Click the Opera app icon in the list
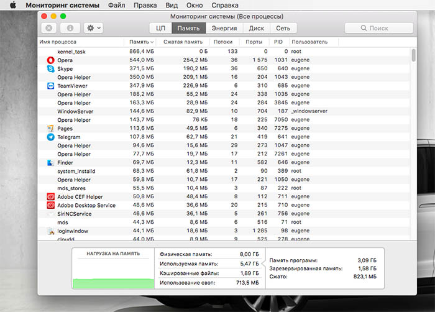The height and width of the screenshot is (312, 435). pyautogui.click(x=50, y=60)
